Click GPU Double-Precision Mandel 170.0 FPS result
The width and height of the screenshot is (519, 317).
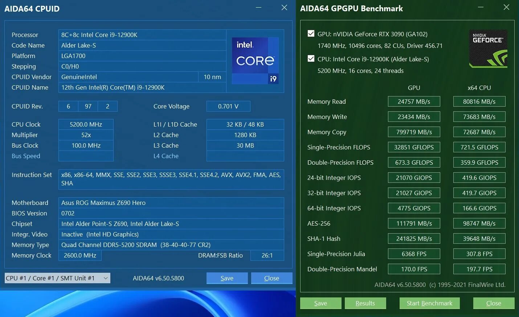(414, 269)
